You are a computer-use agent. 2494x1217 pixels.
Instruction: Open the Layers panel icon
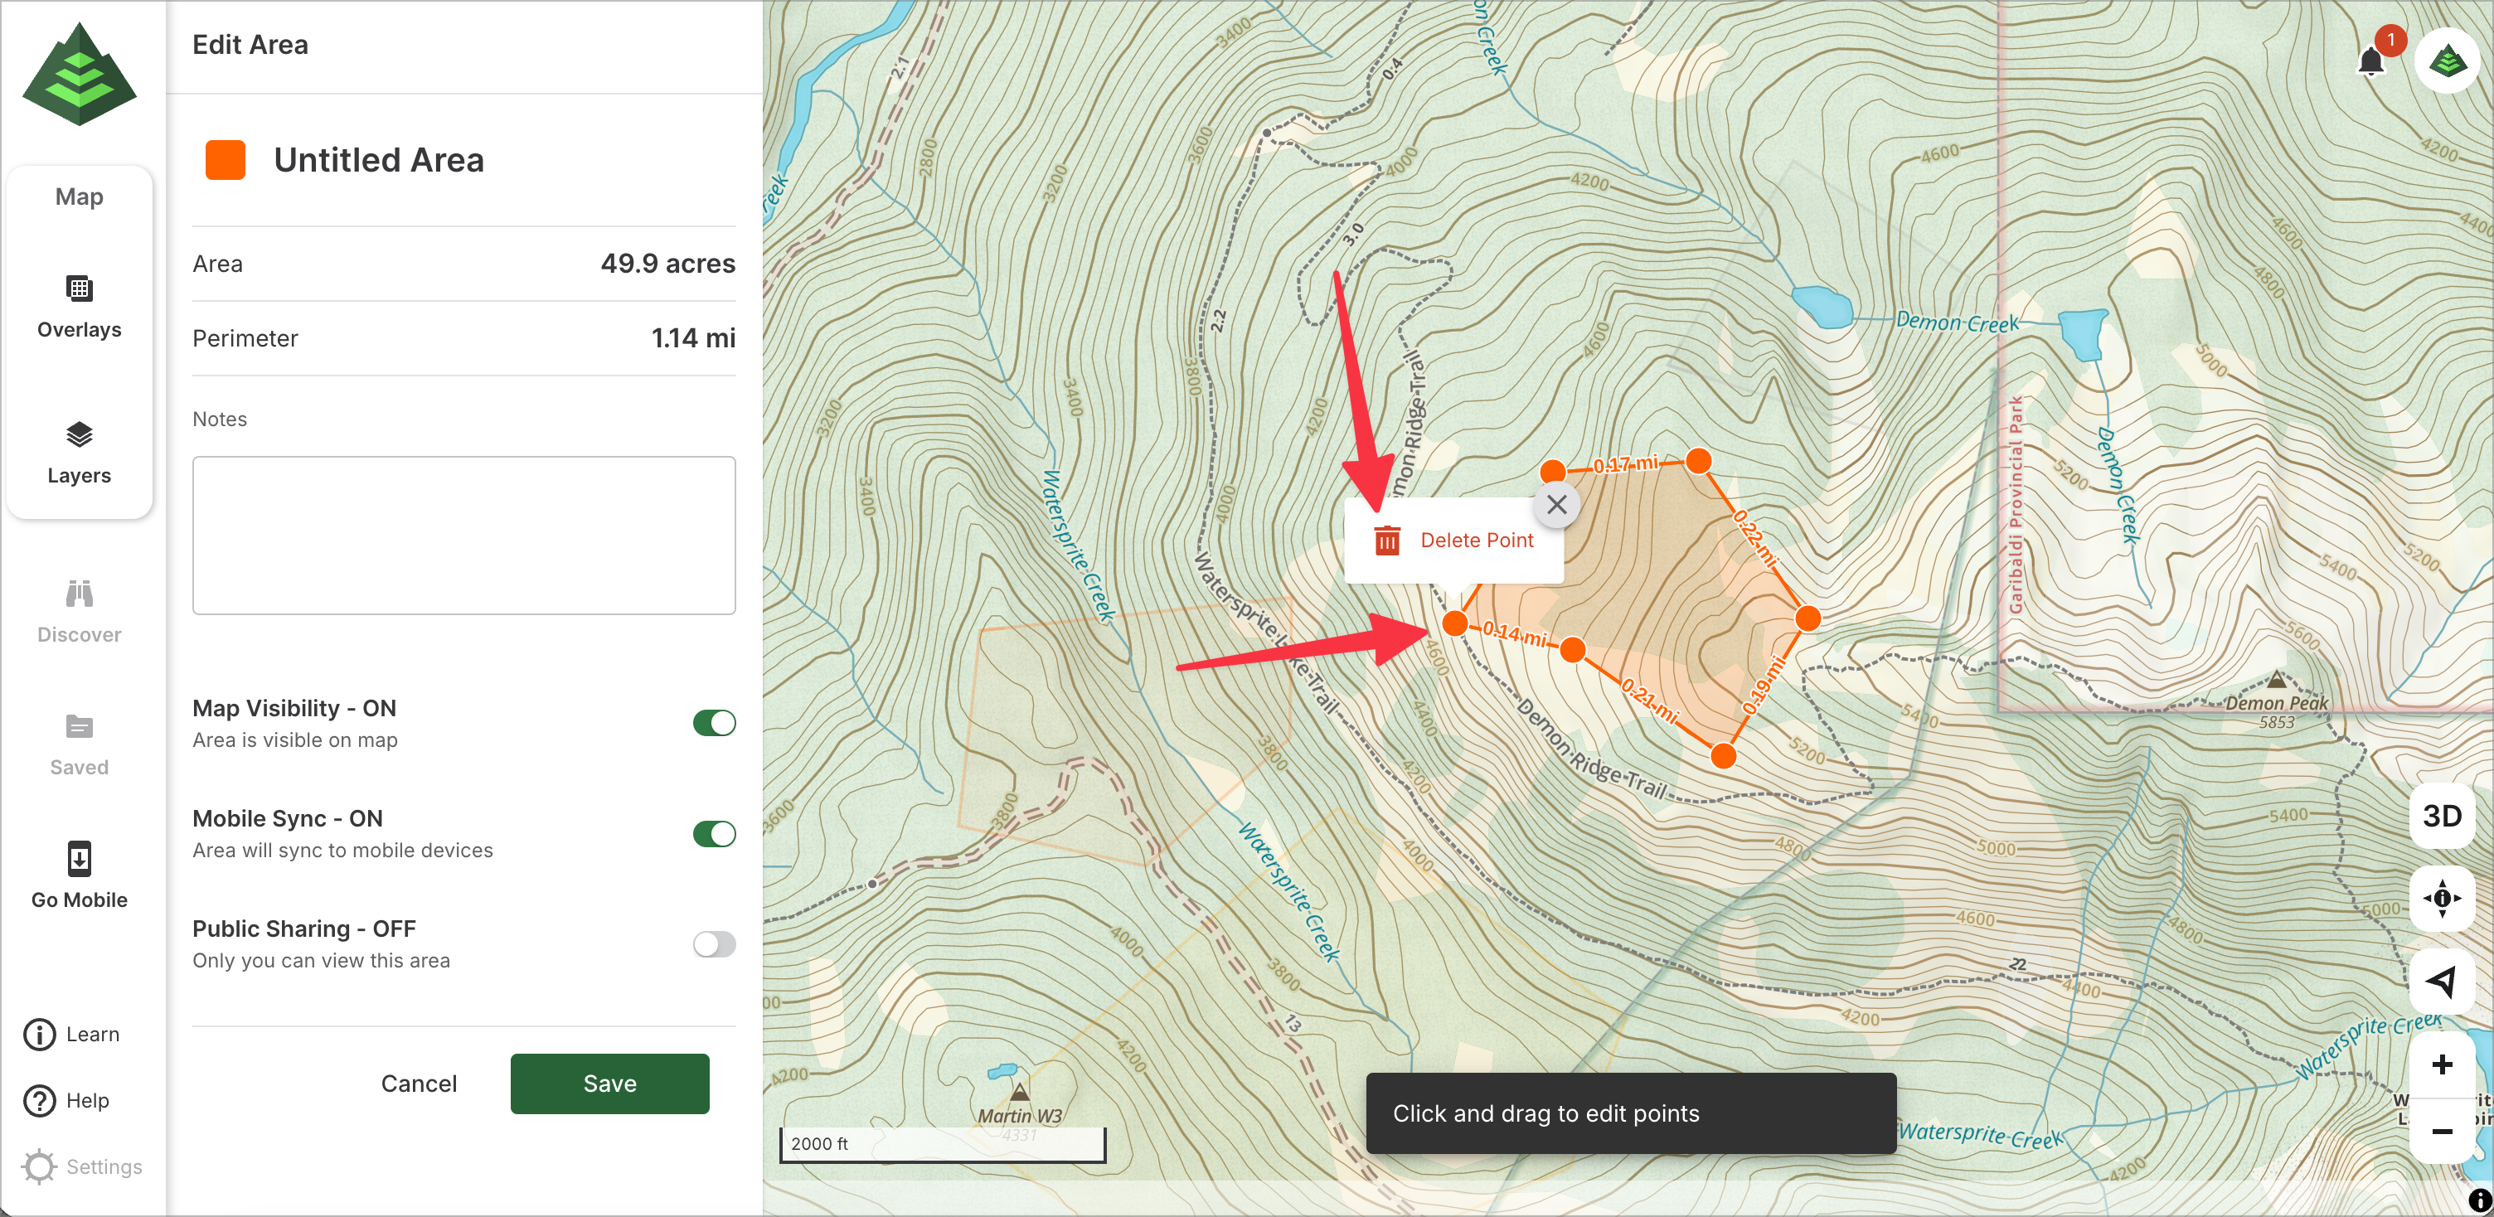point(80,434)
